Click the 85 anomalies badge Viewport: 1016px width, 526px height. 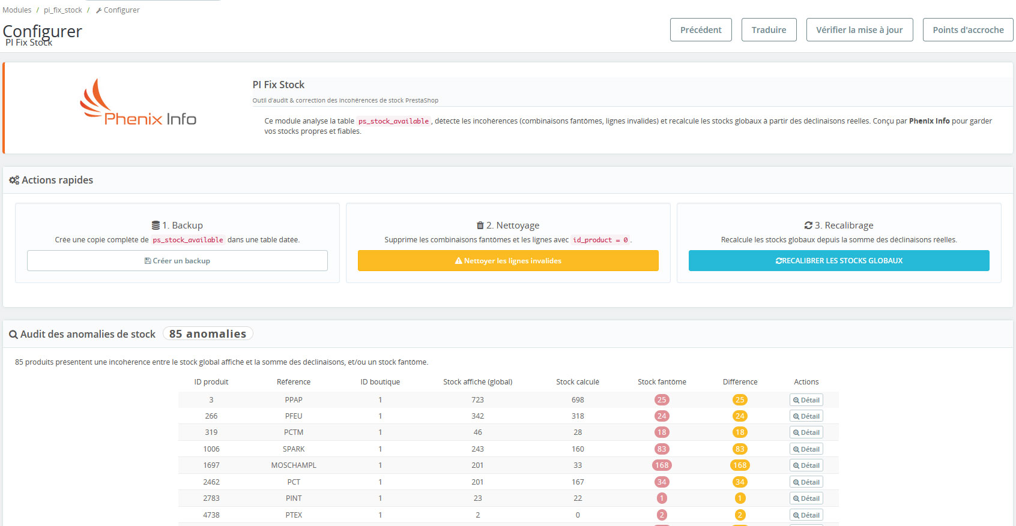click(x=208, y=334)
